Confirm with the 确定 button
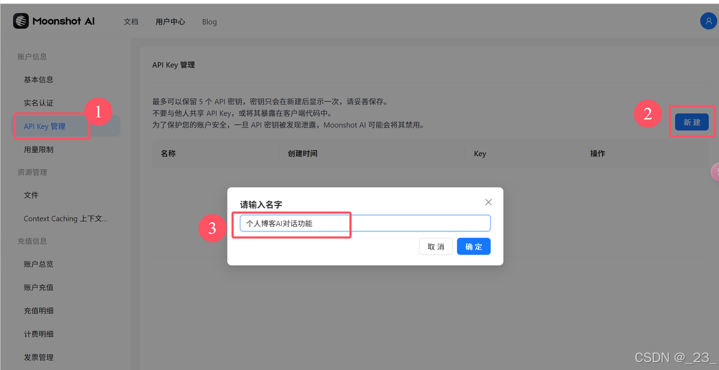The height and width of the screenshot is (370, 719). coord(474,246)
